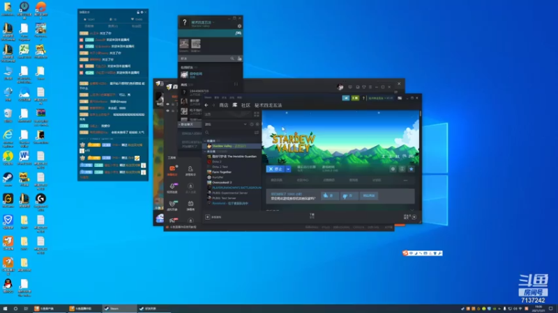Click the add friend icon in the friends list
This screenshot has height=313, width=558.
239,58
